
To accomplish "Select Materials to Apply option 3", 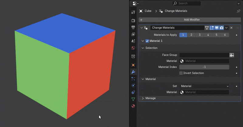I will click(x=200, y=35).
